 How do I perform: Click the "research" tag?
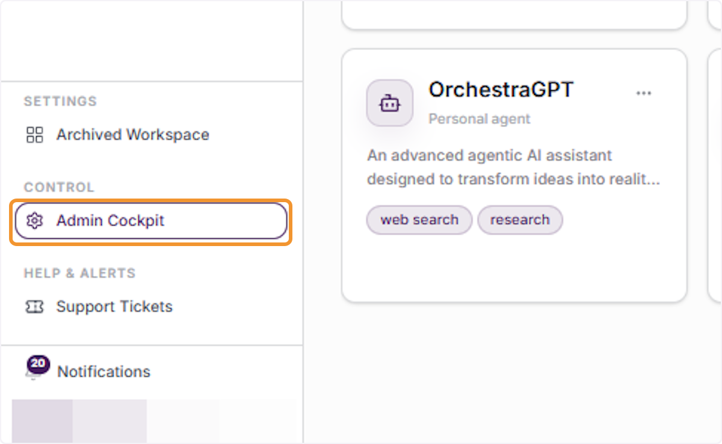point(520,220)
